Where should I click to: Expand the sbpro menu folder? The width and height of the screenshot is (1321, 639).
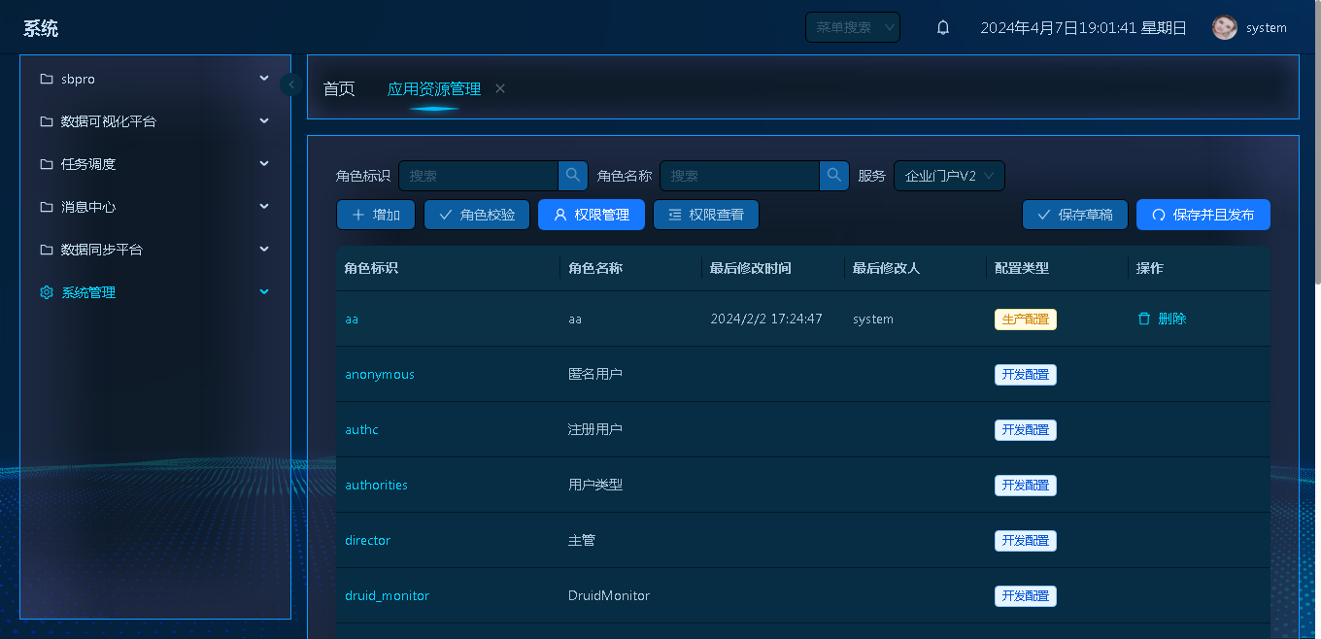154,79
